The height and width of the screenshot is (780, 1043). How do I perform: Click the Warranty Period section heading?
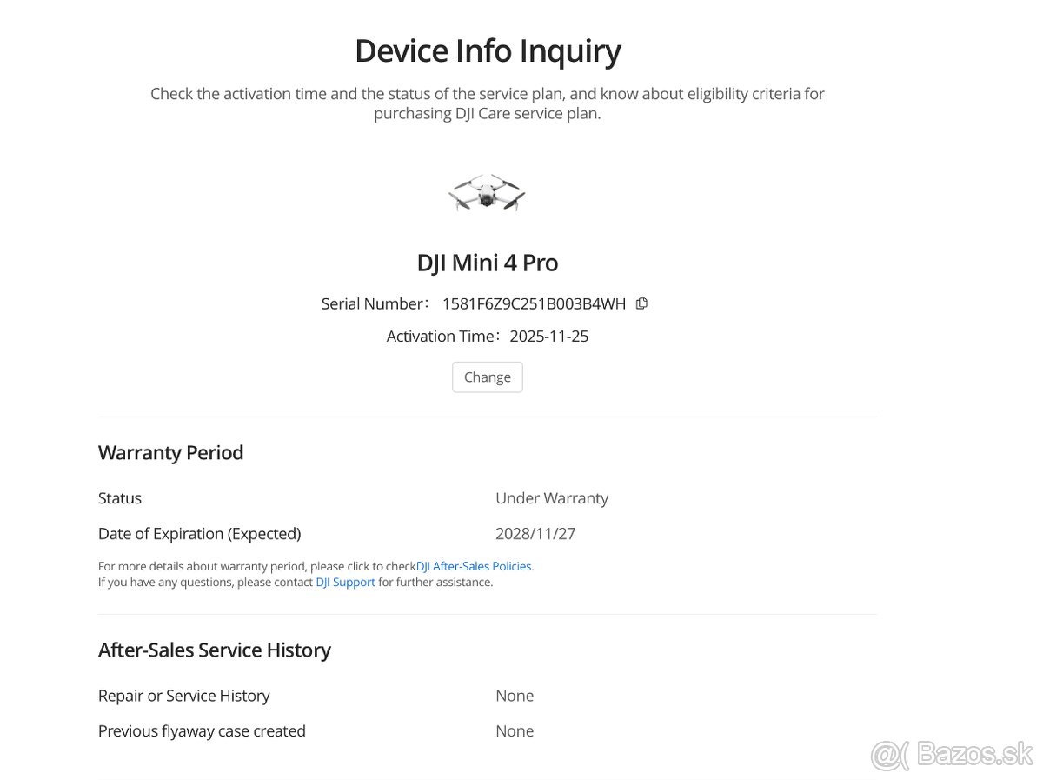coord(170,453)
